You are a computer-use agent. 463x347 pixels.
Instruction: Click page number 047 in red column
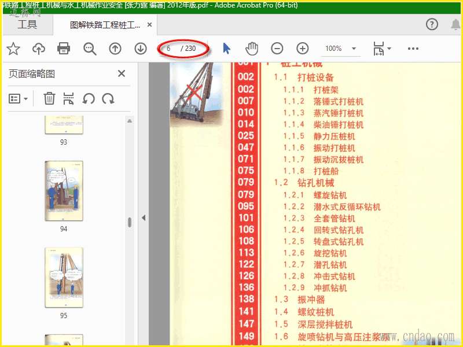click(x=246, y=147)
